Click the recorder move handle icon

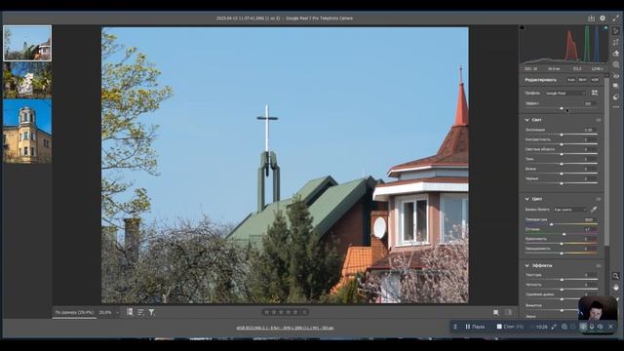pyautogui.click(x=455, y=327)
